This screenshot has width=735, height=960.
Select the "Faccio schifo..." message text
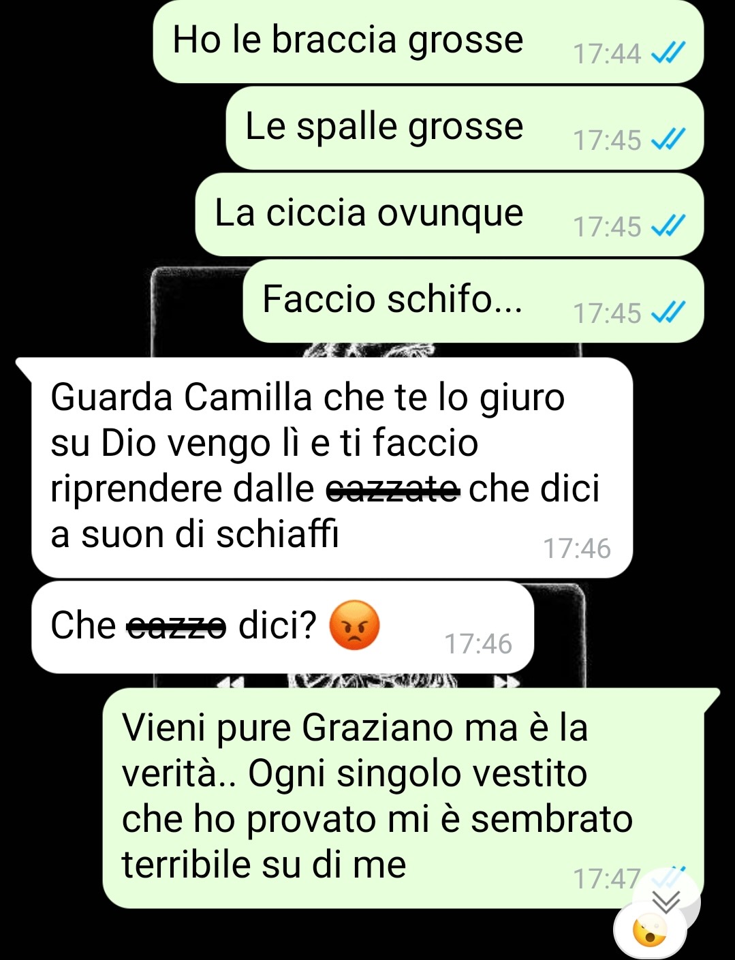tap(392, 300)
